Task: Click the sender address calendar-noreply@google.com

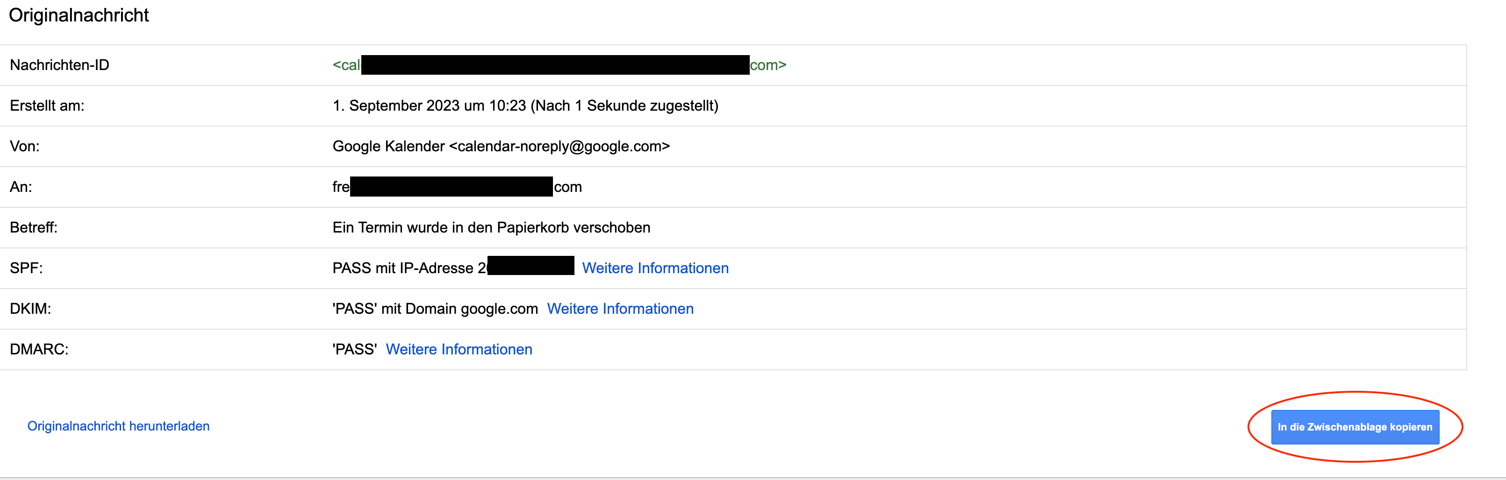Action: click(559, 146)
